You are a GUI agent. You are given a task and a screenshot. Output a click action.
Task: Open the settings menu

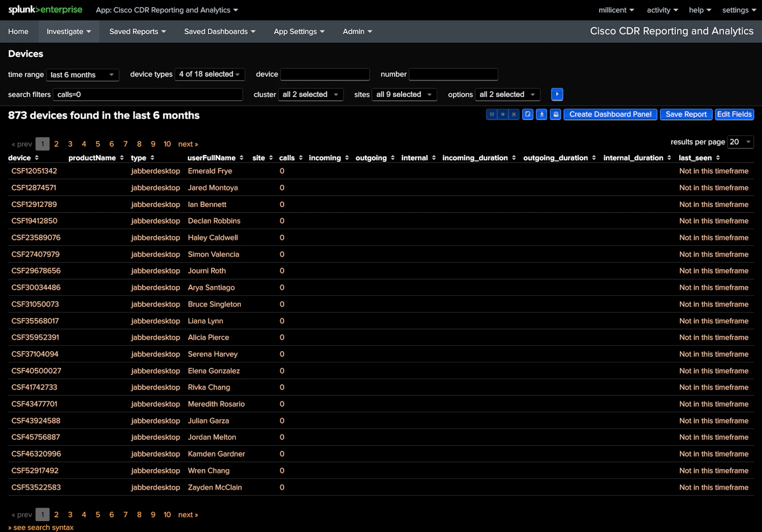click(x=739, y=10)
